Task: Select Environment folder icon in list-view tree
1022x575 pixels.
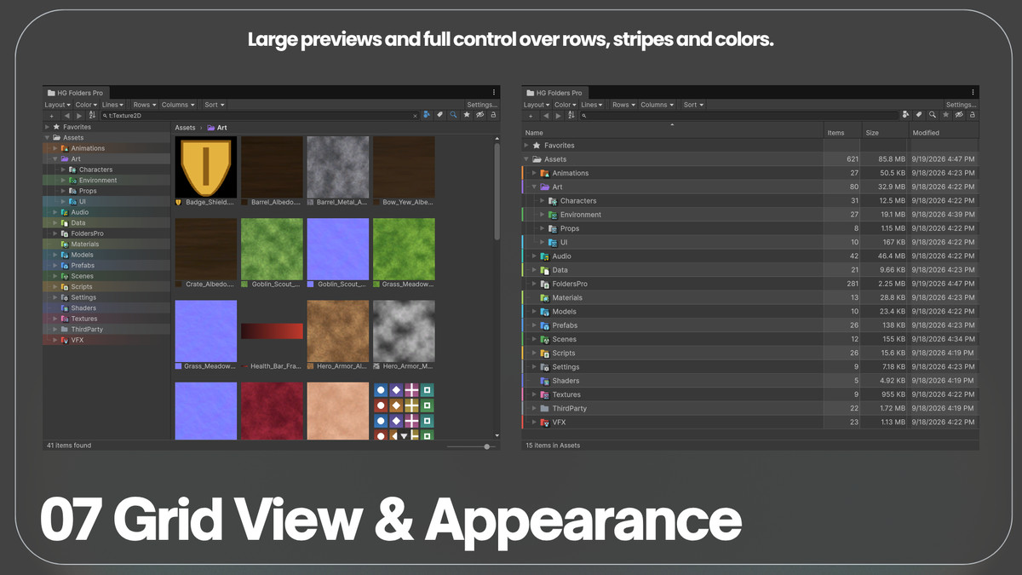Action: 553,215
